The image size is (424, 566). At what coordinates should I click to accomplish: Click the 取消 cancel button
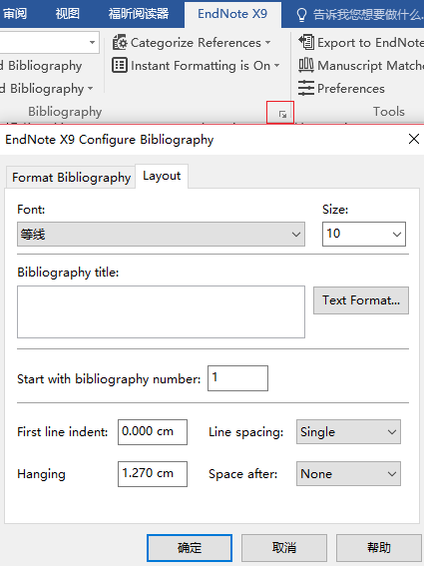pos(284,548)
